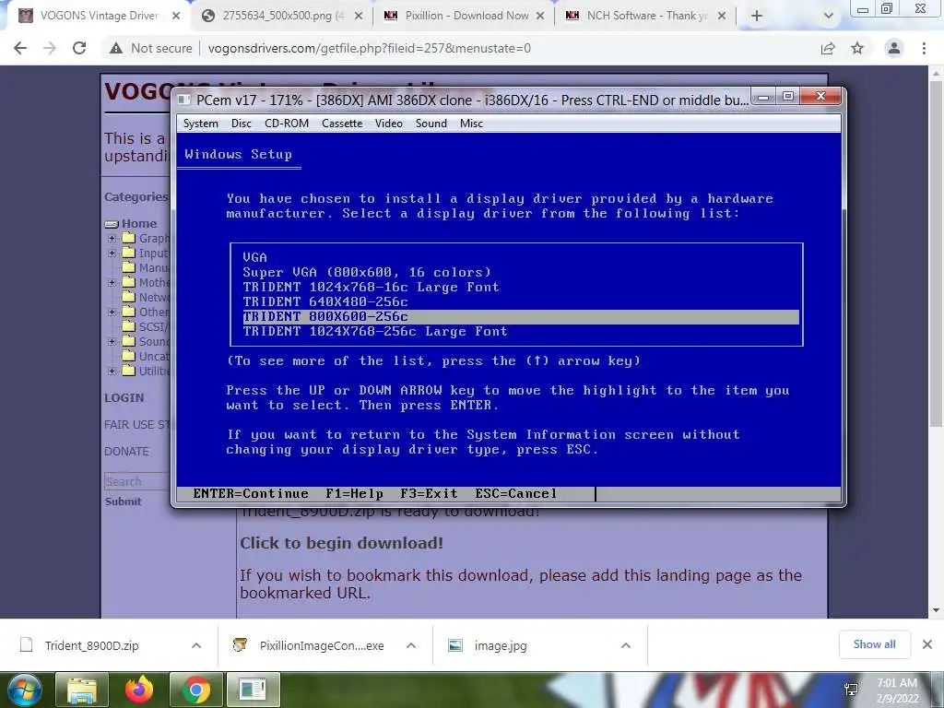Open the Uncategorized folder icon
This screenshot has width=944, height=708.
tap(129, 356)
